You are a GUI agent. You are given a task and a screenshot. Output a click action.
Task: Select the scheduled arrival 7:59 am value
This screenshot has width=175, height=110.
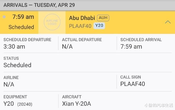tap(131, 47)
